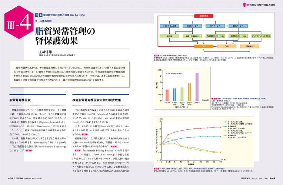This screenshot has height=185, width=283.
Task: Click the article title 脂質異常管理の腎保護効果
Action: click(65, 36)
